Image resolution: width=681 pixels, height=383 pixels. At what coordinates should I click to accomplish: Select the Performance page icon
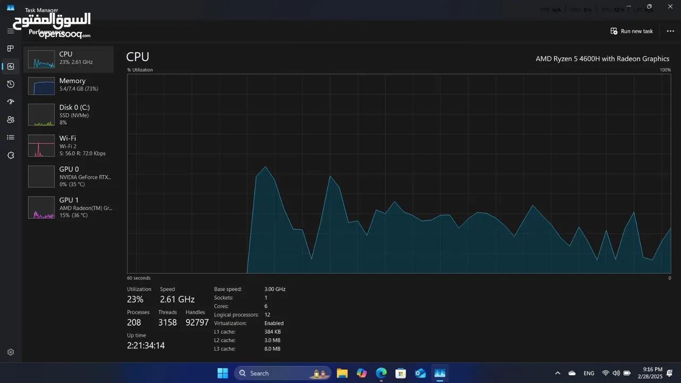coord(10,66)
